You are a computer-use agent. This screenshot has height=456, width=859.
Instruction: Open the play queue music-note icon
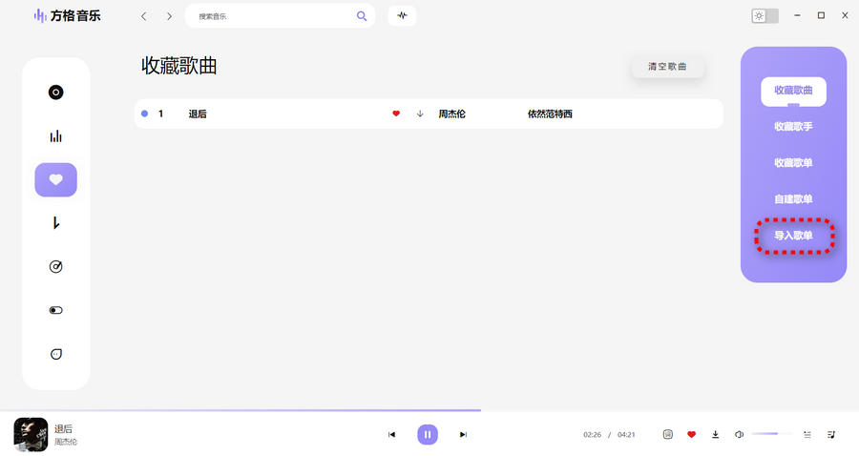click(x=831, y=434)
